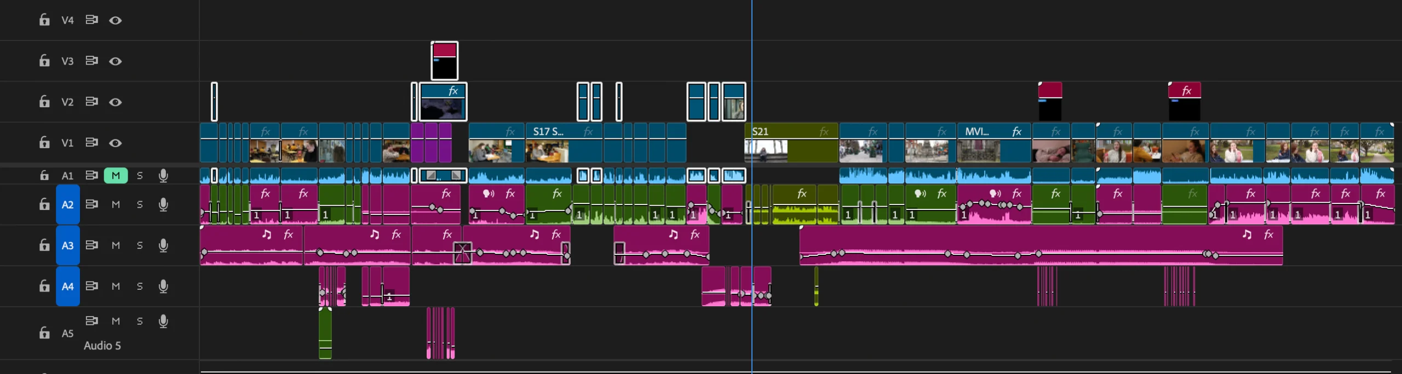The image size is (1402, 374).
Task: Click the A2 source patching button
Action: 67,204
